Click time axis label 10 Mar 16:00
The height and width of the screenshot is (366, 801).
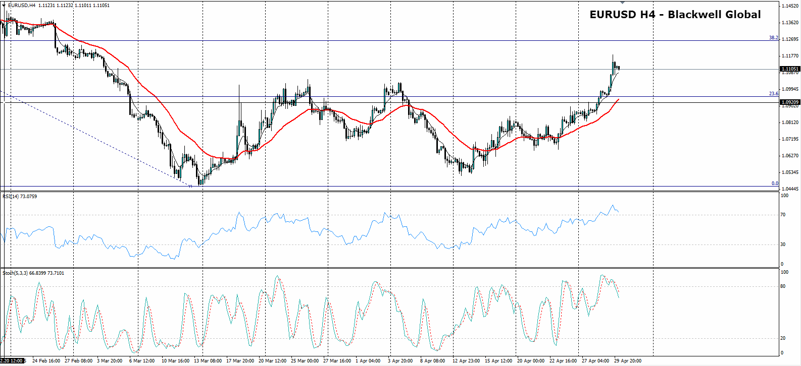(x=175, y=361)
